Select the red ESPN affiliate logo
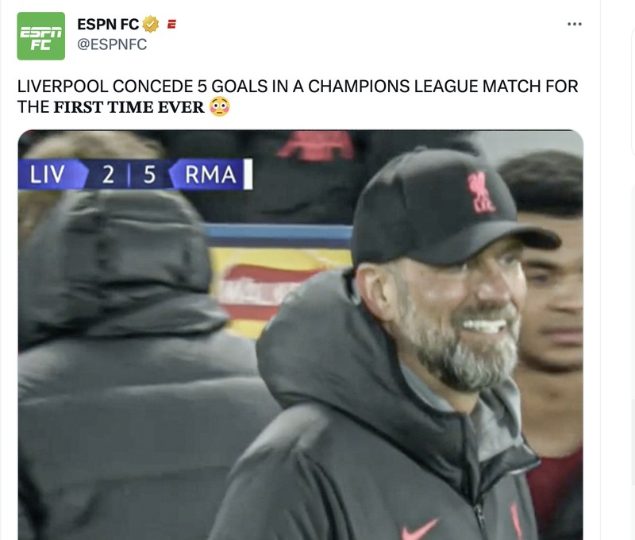 [x=172, y=22]
